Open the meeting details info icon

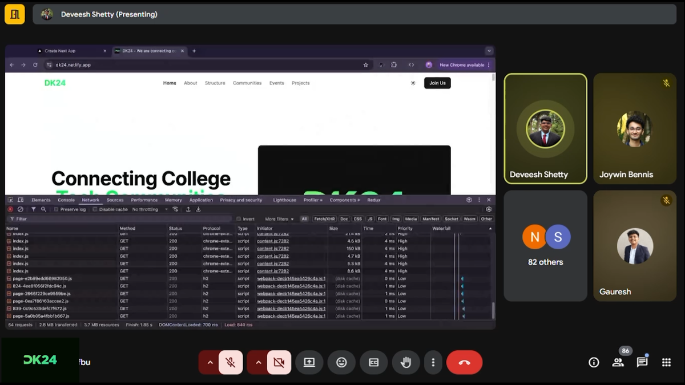[x=594, y=362]
